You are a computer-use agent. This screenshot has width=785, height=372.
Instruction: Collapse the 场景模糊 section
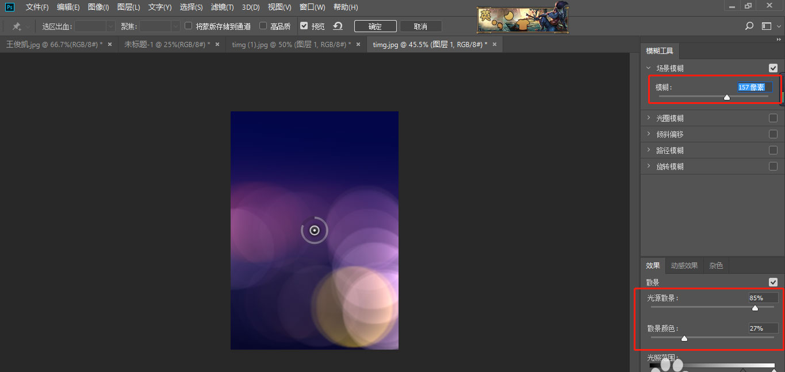point(649,68)
